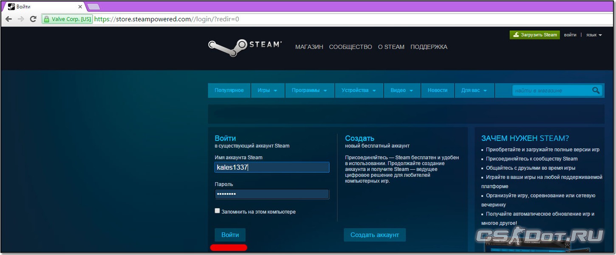
Task: Close the Войти browser tab
Action: click(x=80, y=7)
